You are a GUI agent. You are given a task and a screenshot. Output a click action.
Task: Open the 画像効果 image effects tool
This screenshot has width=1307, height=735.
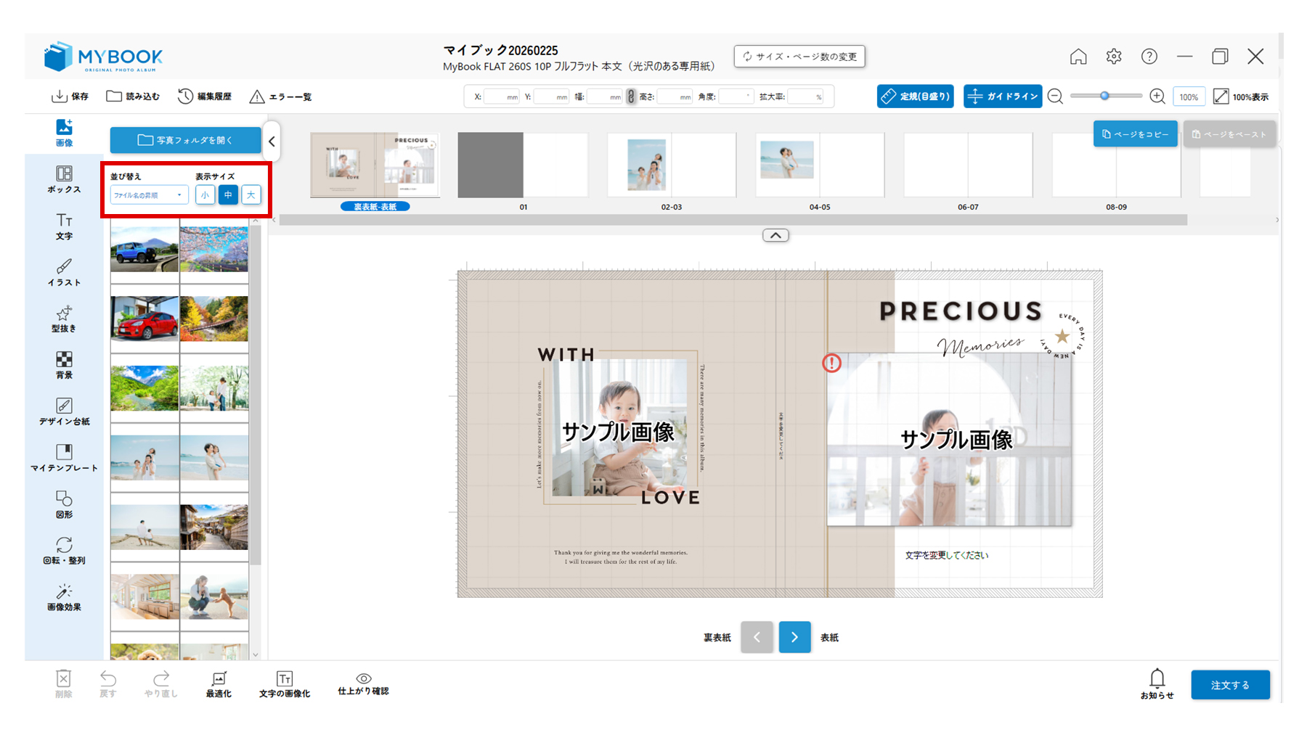64,597
